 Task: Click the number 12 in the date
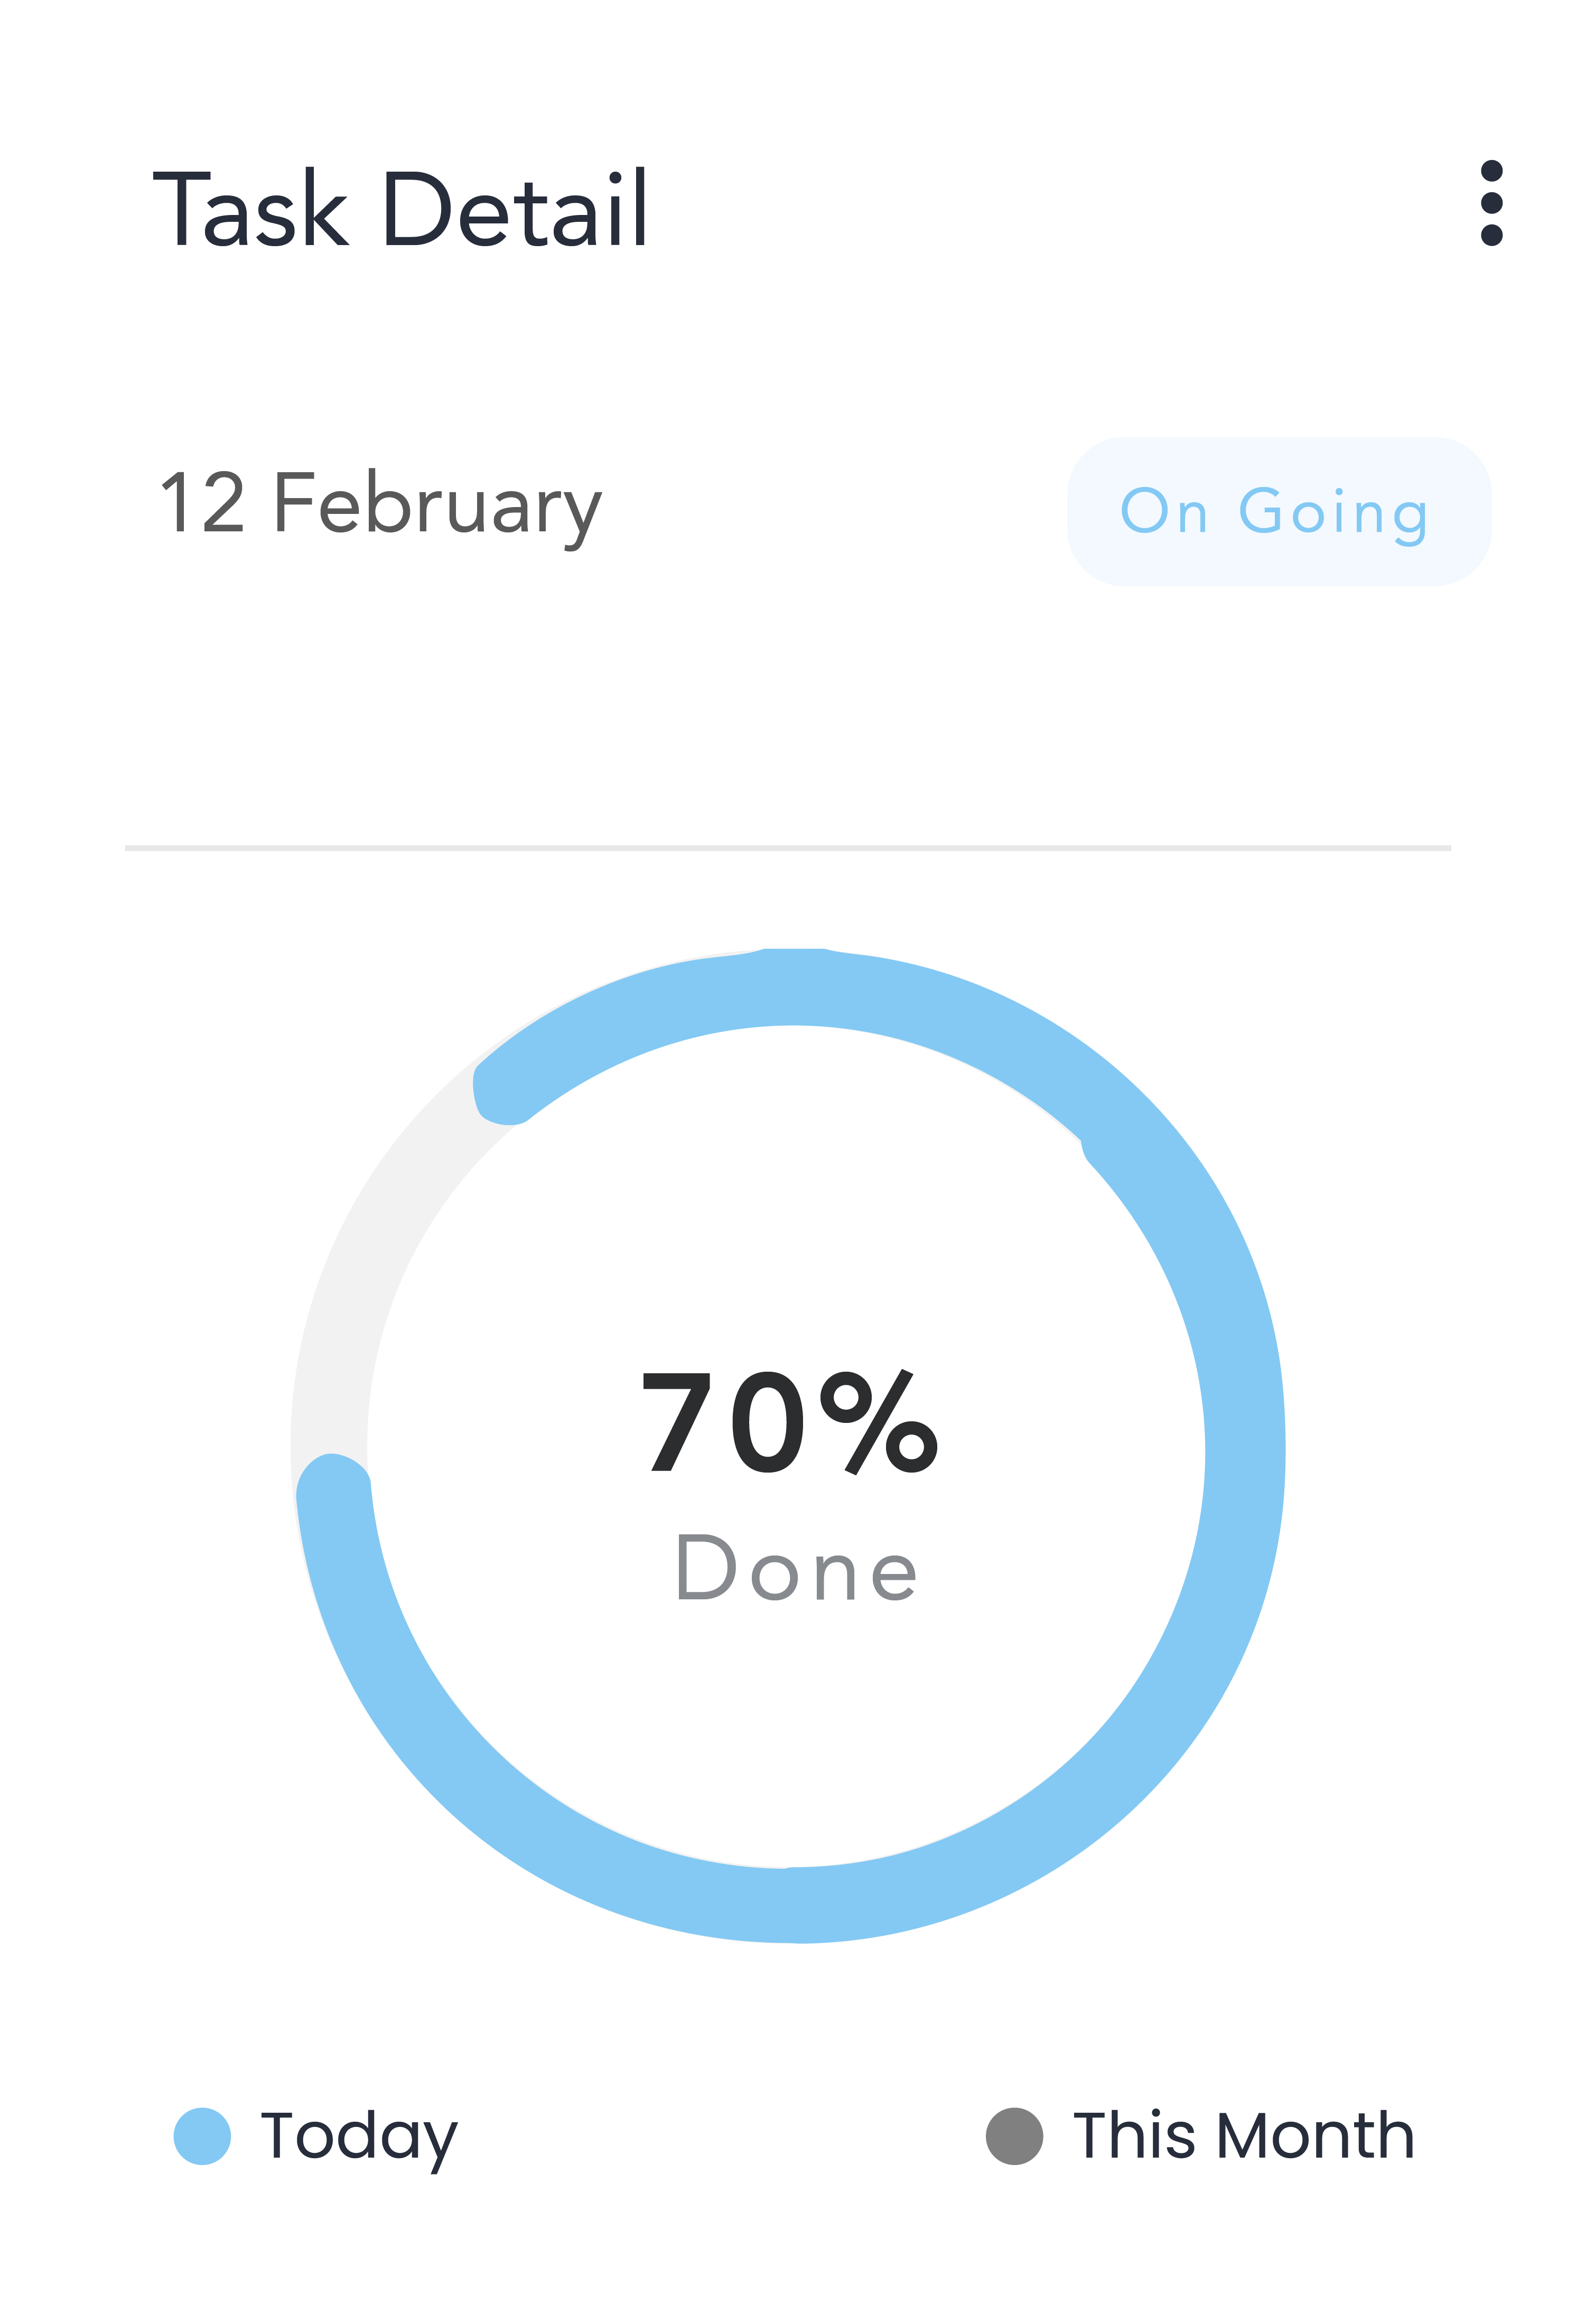[x=202, y=503]
